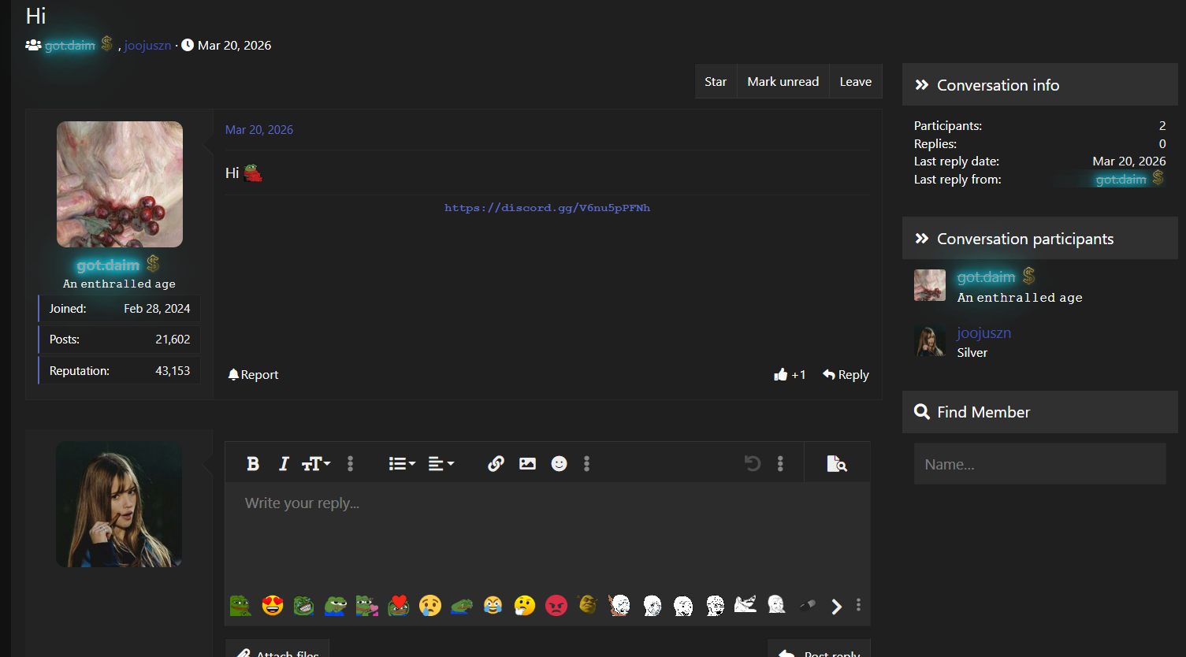Open the font size dropdown
This screenshot has width=1186, height=657.
[316, 464]
